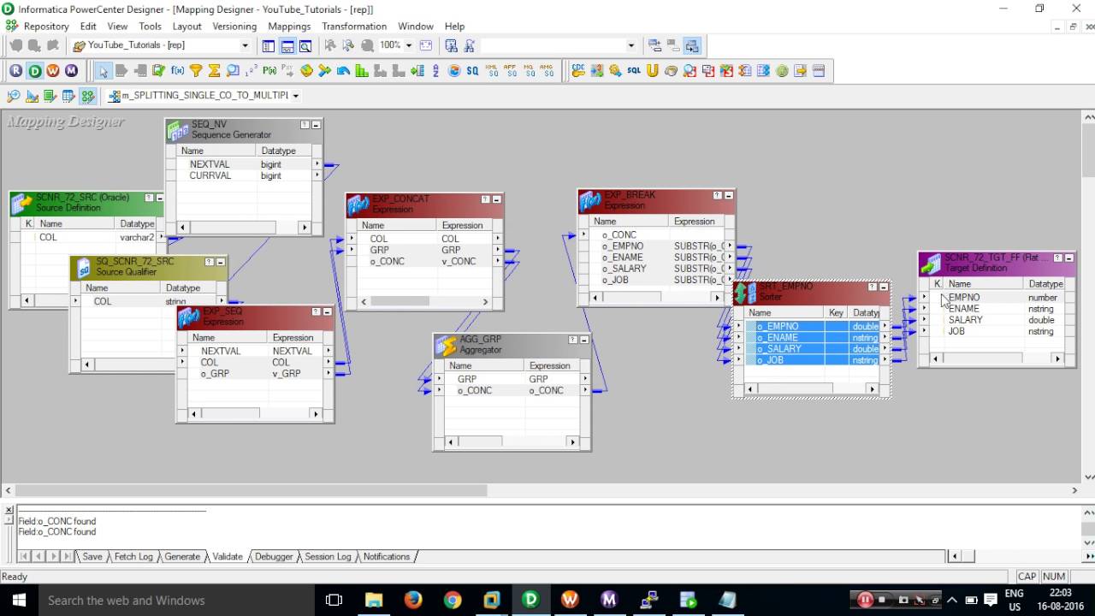
Task: Open the Transformation menu
Action: [354, 27]
